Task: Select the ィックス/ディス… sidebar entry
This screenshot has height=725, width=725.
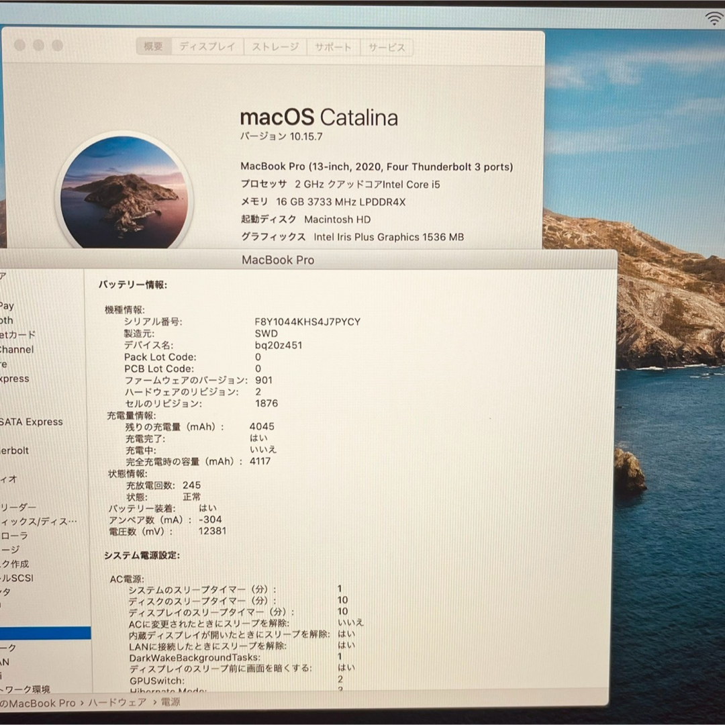Action: tap(39, 522)
